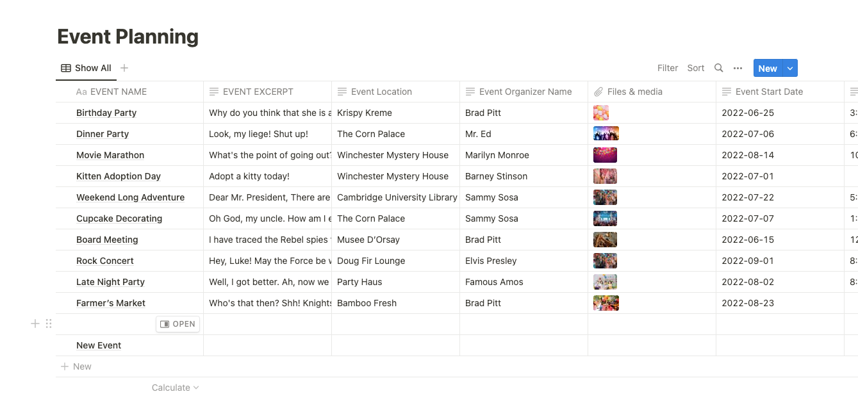Open the Board Meeting page

(107, 240)
